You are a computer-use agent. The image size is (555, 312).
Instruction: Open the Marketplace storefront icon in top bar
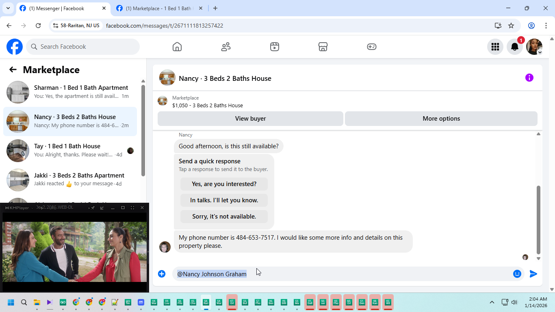pyautogui.click(x=323, y=47)
